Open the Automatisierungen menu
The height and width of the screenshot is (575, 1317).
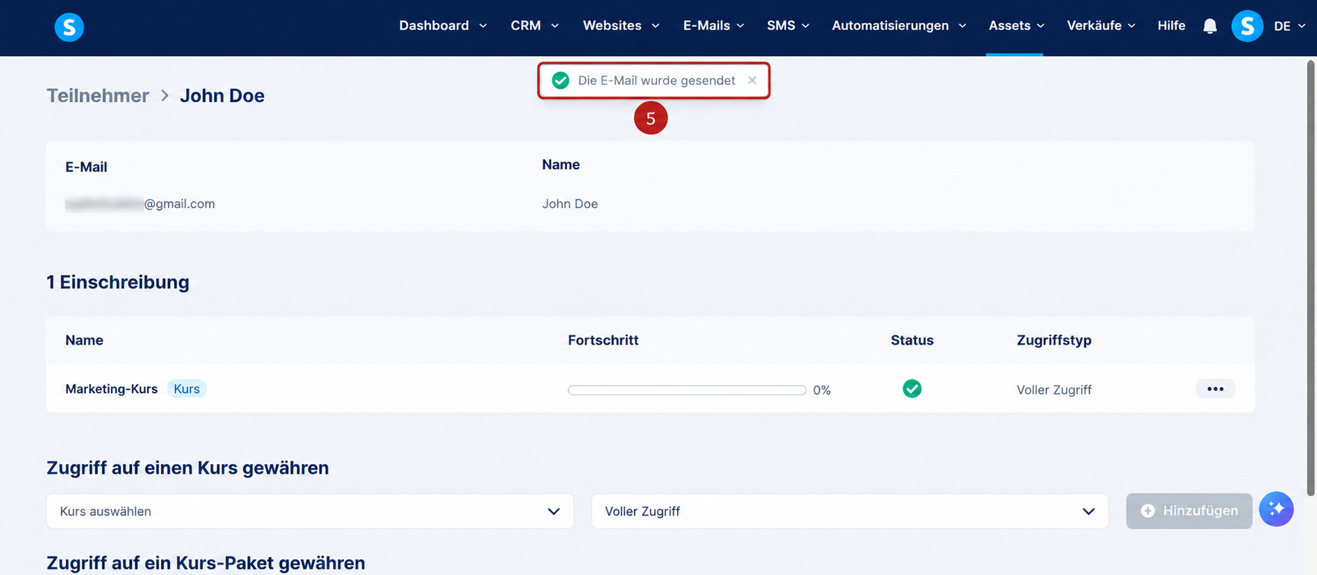899,26
